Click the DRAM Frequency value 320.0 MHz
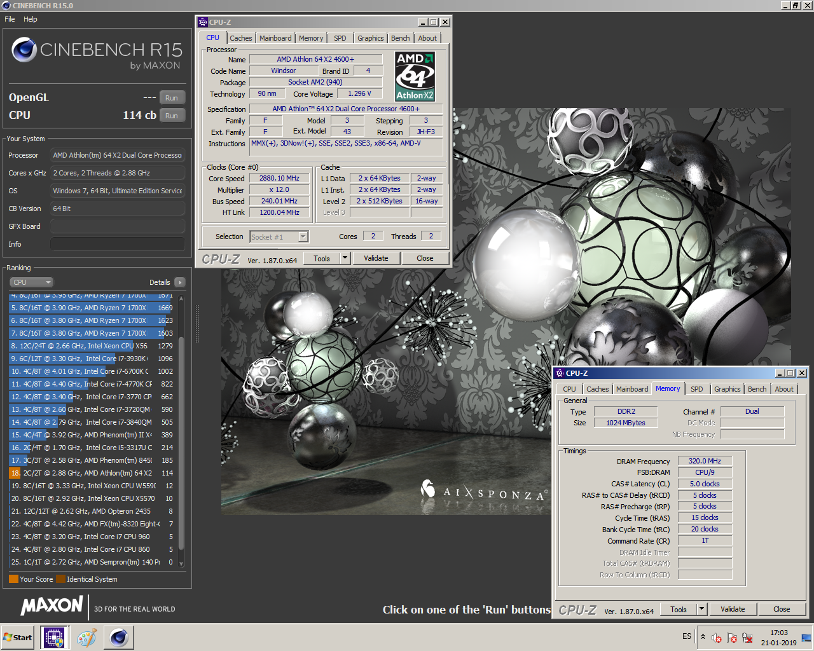This screenshot has height=651, width=814. pyautogui.click(x=705, y=461)
